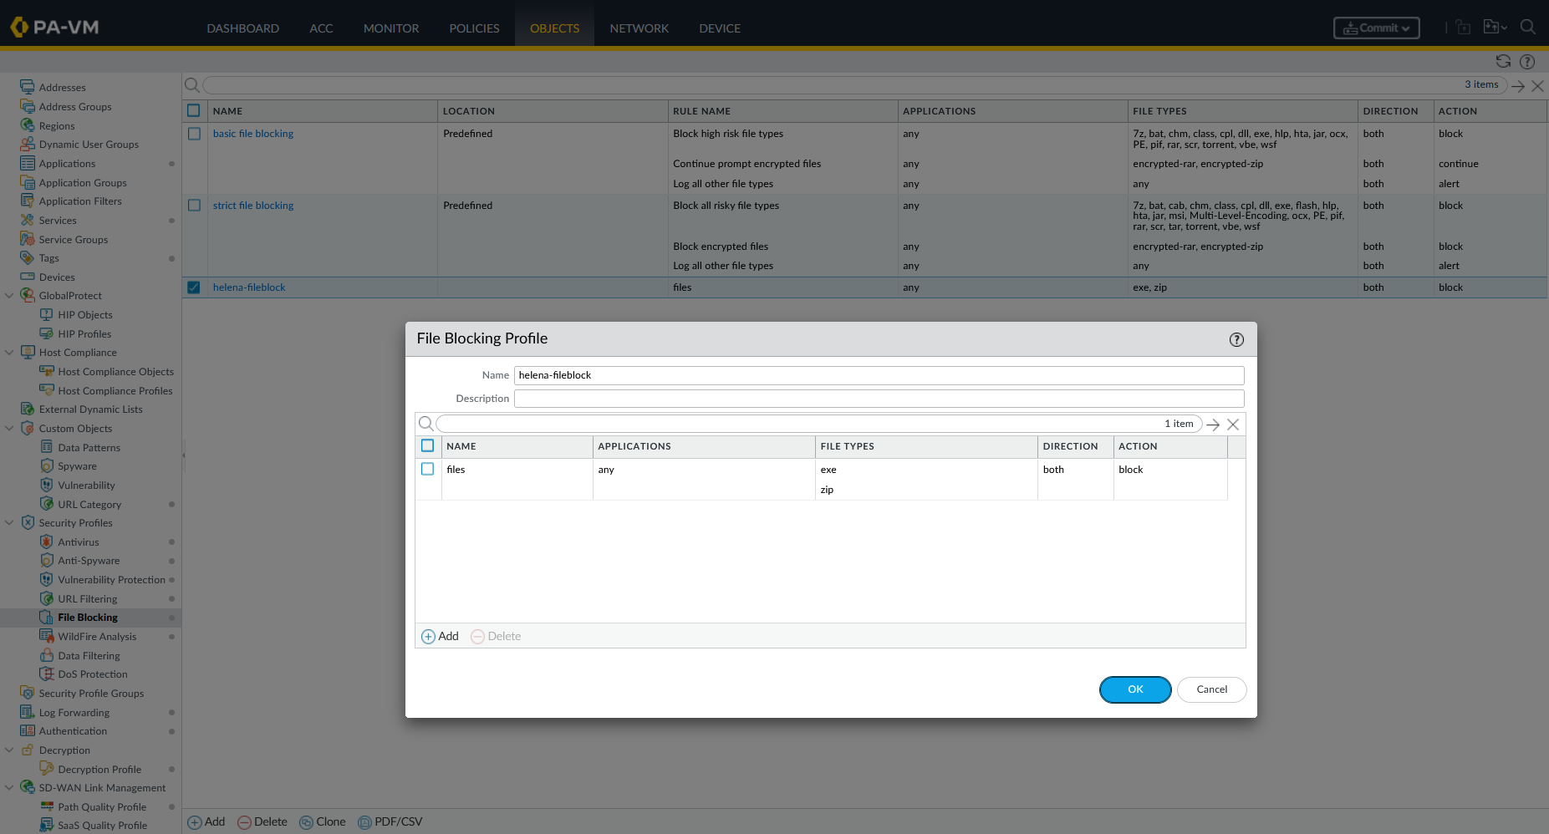Image resolution: width=1549 pixels, height=834 pixels.
Task: Collapse the Custom Objects tree node
Action: click(x=9, y=428)
